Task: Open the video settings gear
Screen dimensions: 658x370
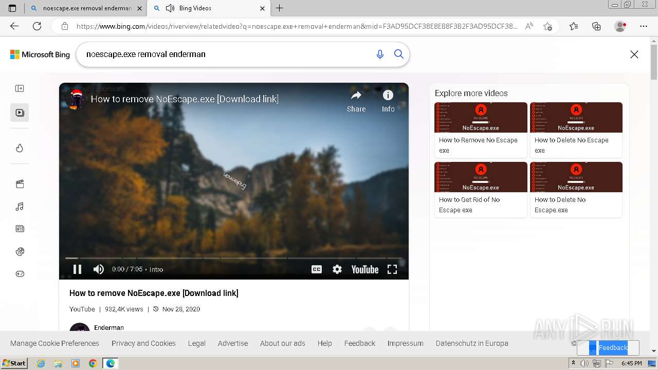Action: tap(337, 269)
